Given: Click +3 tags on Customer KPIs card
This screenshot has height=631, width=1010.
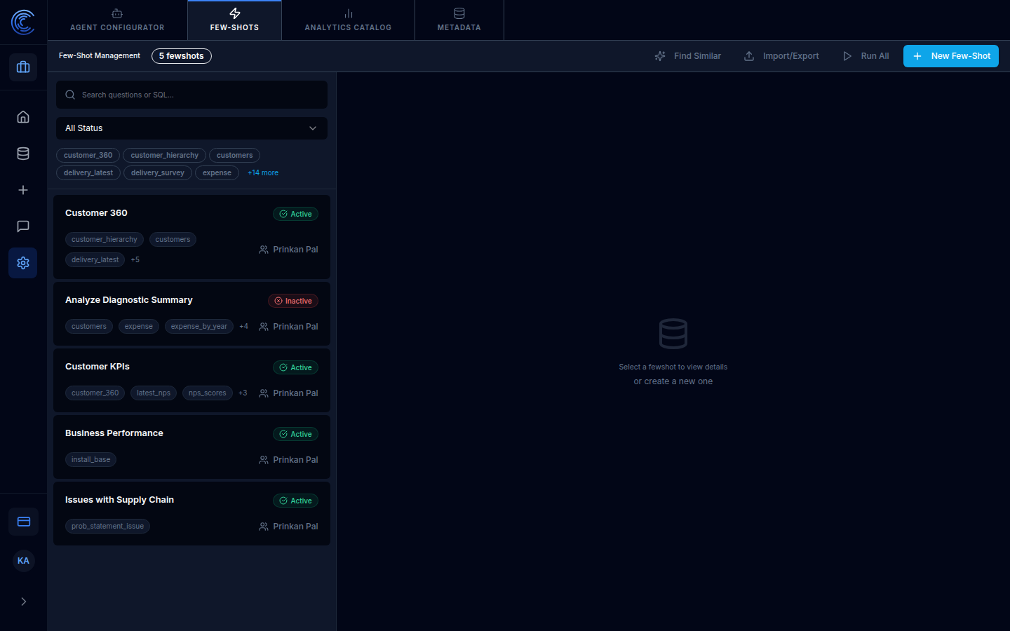Looking at the screenshot, I should coord(243,393).
